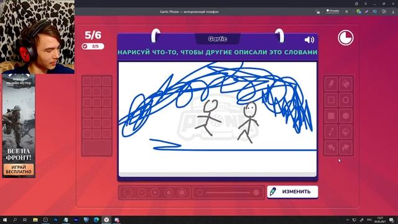Mute the Gartic speaker sound icon
Image resolution: width=398 pixels, height=224 pixels.
point(309,40)
